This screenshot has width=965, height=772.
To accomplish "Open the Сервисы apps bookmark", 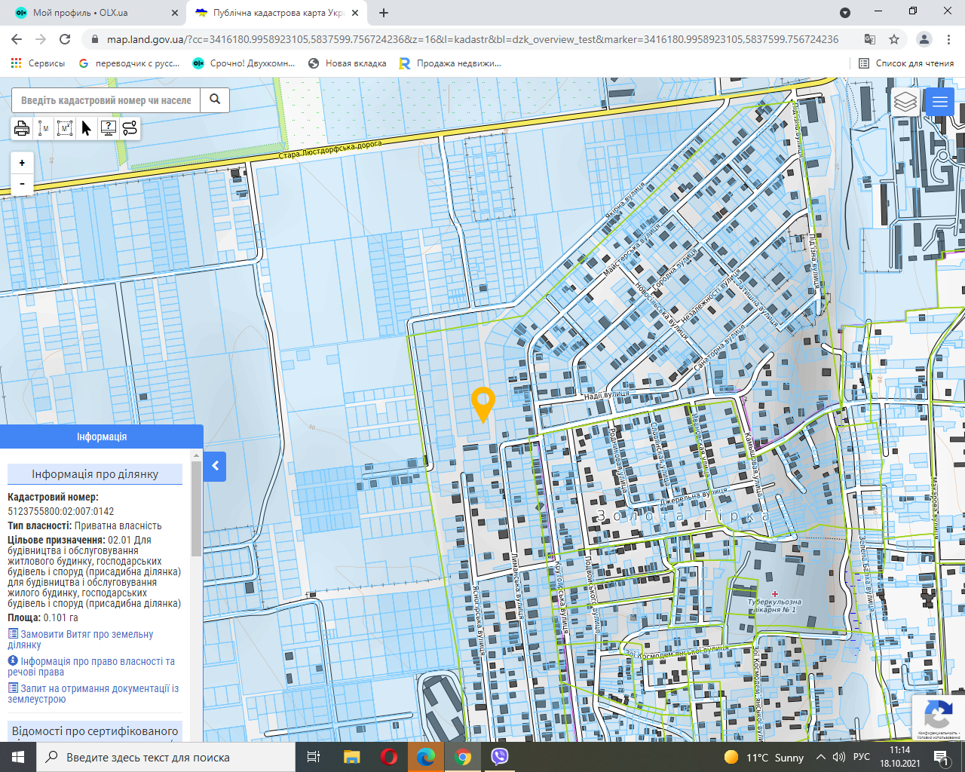I will coord(38,63).
